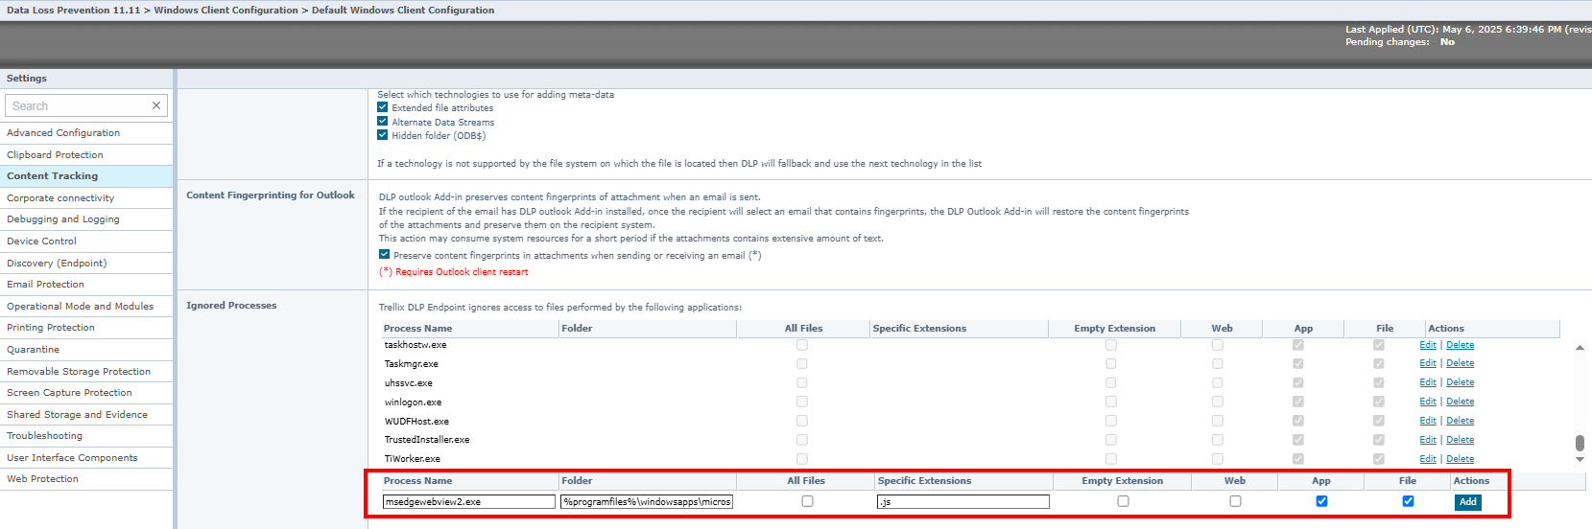Toggle Preserve content fingerprints in attachments checkbox
This screenshot has width=1592, height=529.
coord(384,255)
